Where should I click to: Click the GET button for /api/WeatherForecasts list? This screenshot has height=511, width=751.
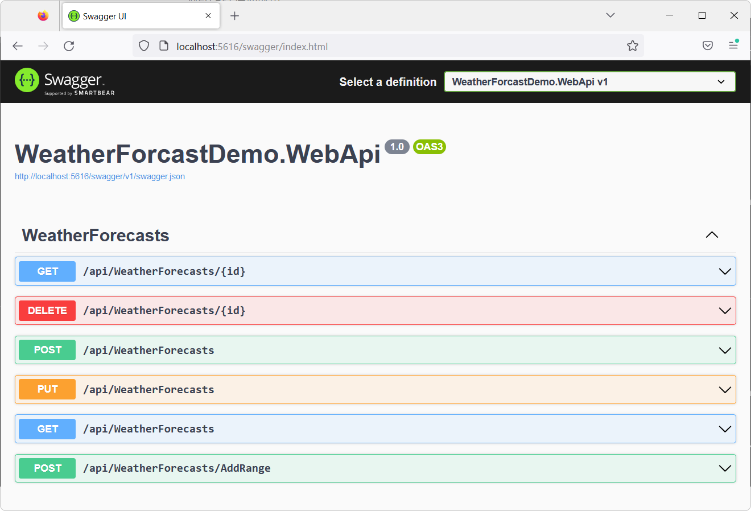tap(47, 429)
